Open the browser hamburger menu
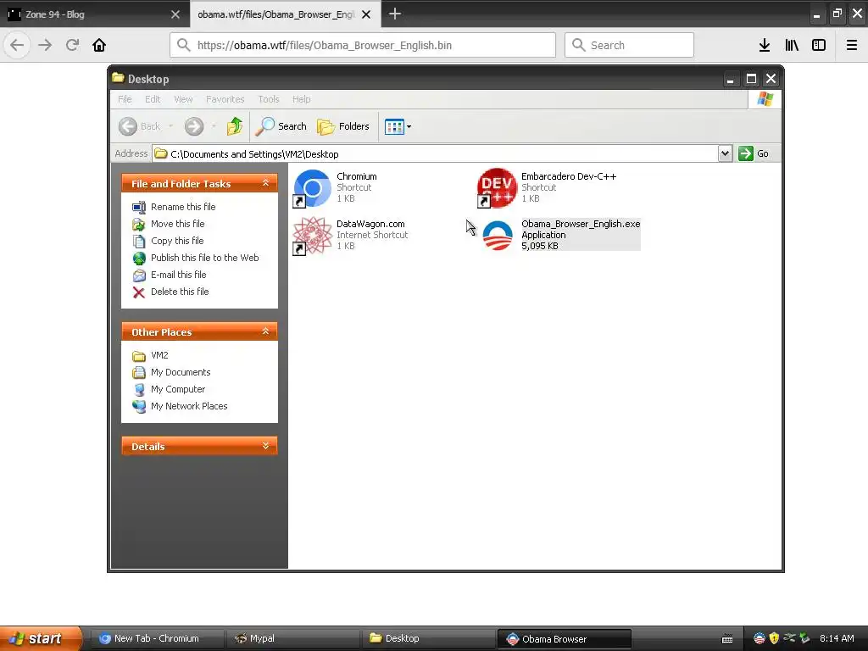Screen dimensions: 868x651 (852, 45)
